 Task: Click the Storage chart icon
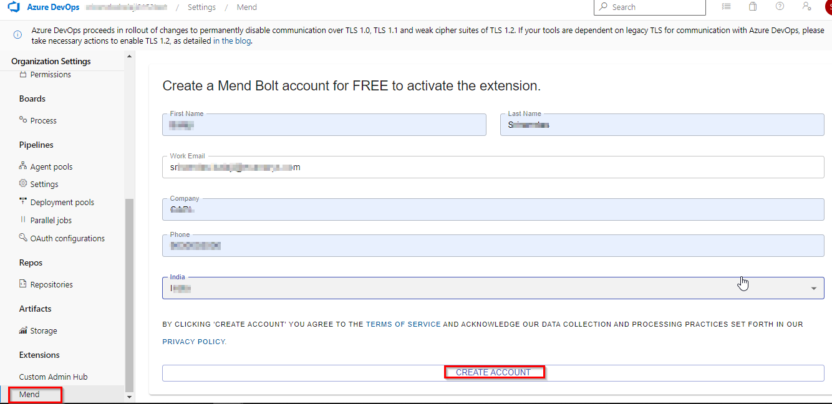pos(23,330)
